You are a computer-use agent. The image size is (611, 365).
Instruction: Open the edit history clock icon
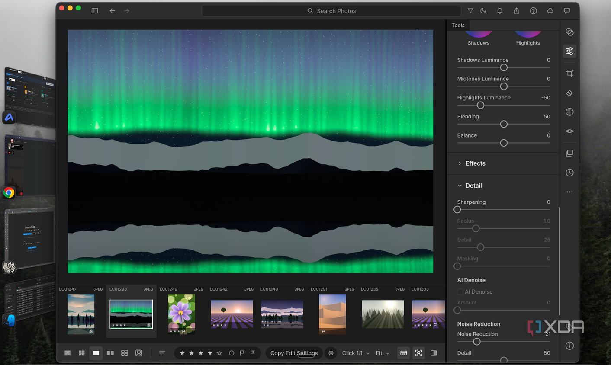coord(569,173)
